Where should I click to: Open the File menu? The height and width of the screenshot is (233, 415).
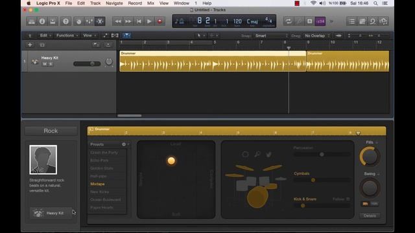point(69,3)
